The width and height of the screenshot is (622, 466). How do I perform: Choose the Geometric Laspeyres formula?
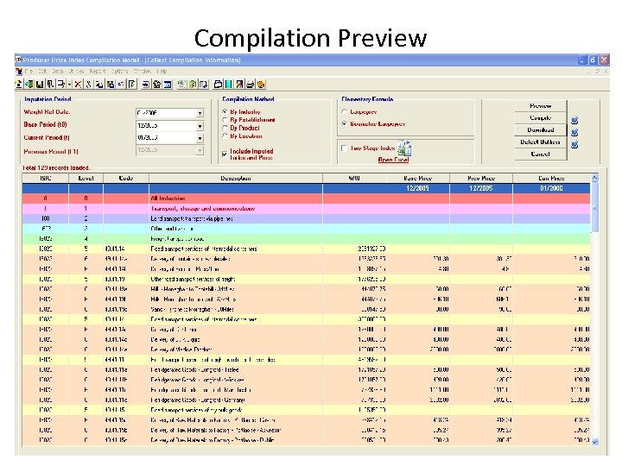(x=344, y=123)
